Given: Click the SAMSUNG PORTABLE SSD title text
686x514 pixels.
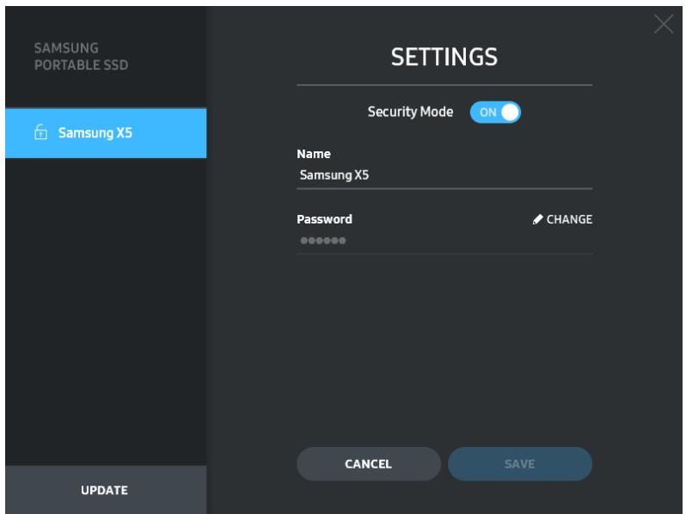Looking at the screenshot, I should coord(82,57).
